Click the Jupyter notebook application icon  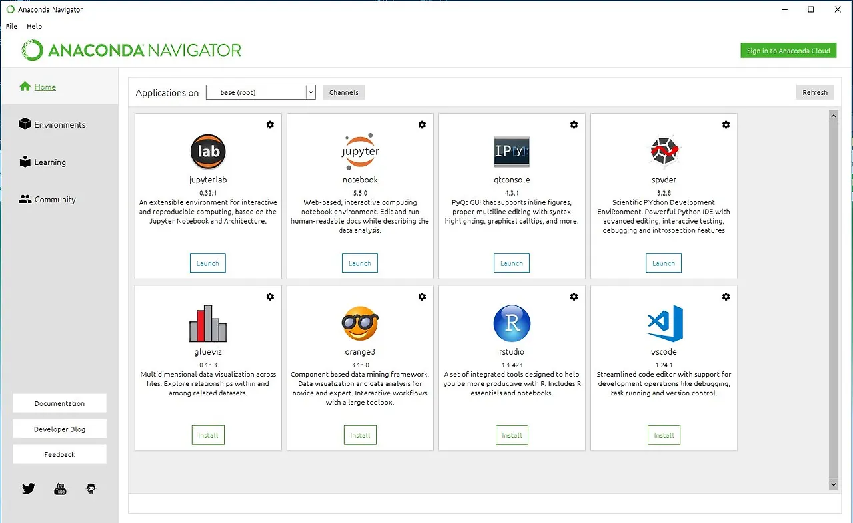pyautogui.click(x=360, y=152)
